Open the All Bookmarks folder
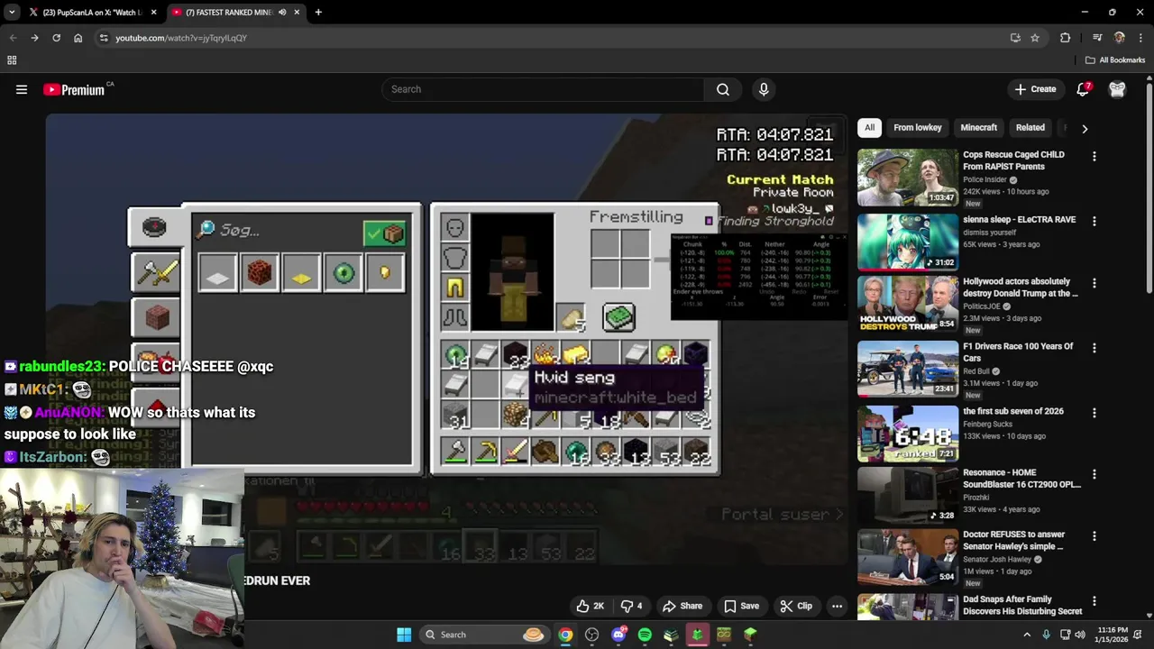The width and height of the screenshot is (1154, 649). tap(1115, 60)
